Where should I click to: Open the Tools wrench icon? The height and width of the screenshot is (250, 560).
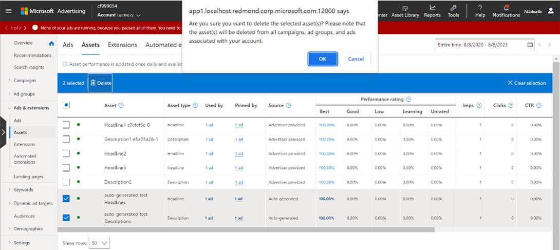(x=453, y=8)
